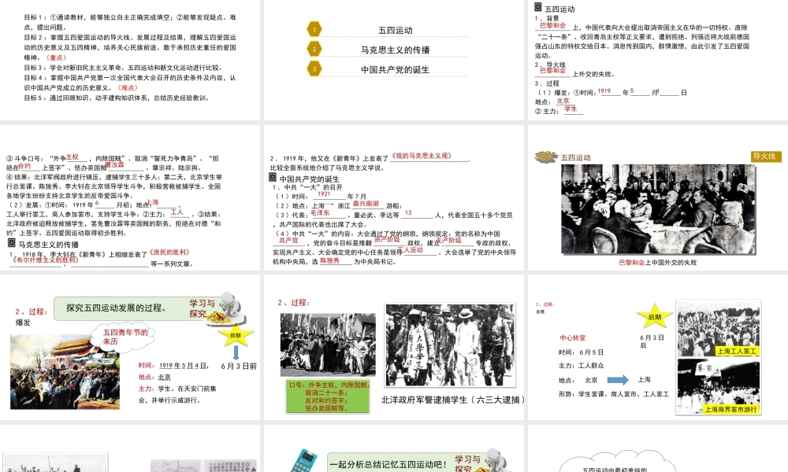Click the red （重点） marker in 目标2
Viewport: 788px width, 472px height.
(x=56, y=57)
